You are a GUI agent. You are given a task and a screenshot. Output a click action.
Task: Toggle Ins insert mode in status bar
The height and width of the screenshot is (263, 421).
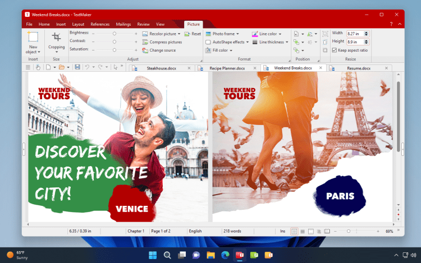(283, 231)
